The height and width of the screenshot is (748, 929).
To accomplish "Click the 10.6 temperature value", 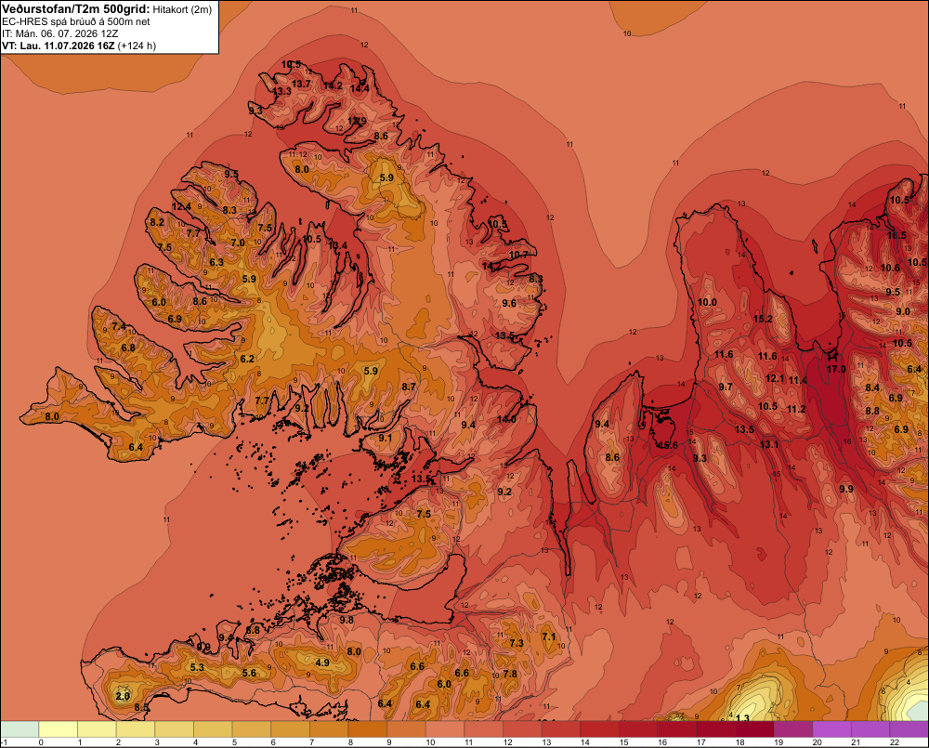I will [891, 268].
